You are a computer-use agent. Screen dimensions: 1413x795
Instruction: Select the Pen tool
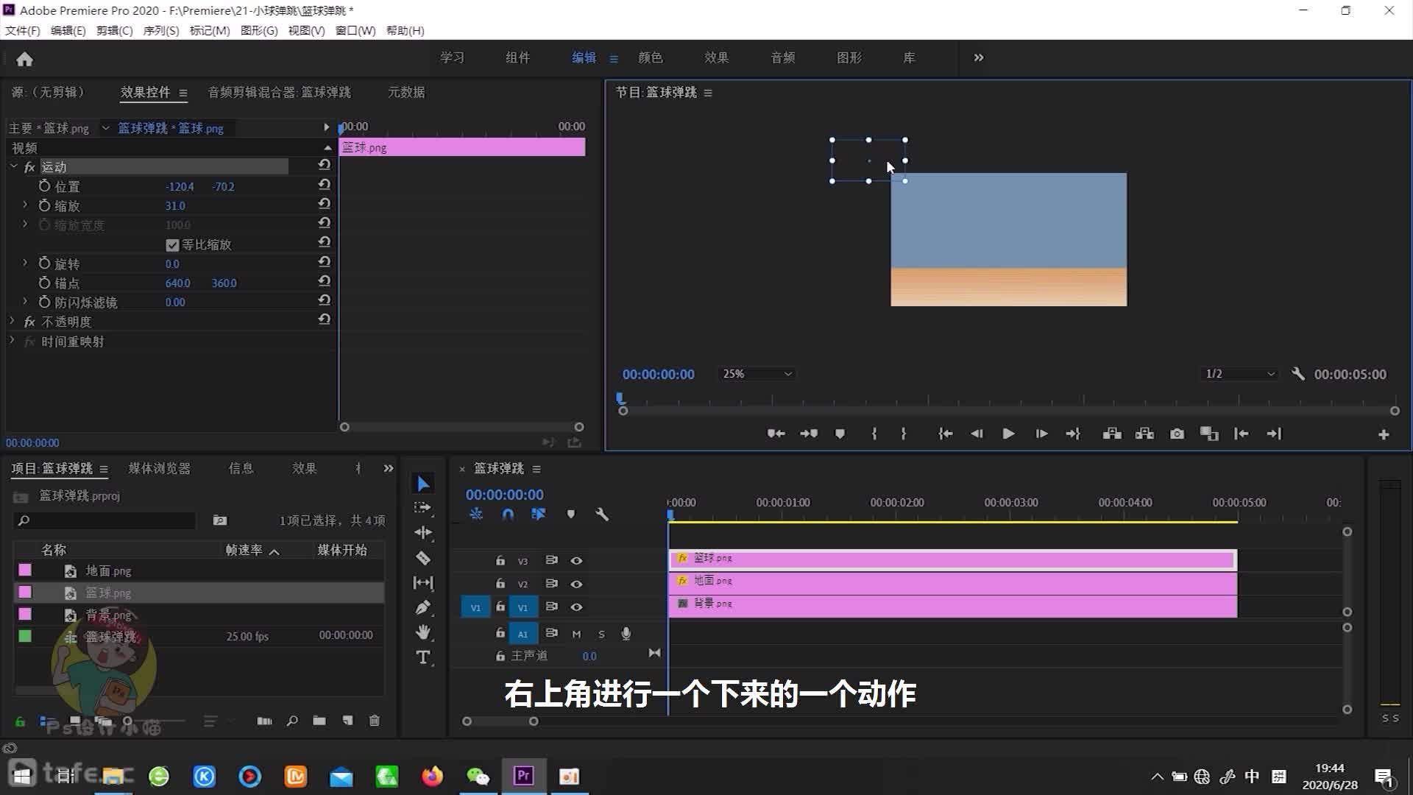tap(423, 607)
